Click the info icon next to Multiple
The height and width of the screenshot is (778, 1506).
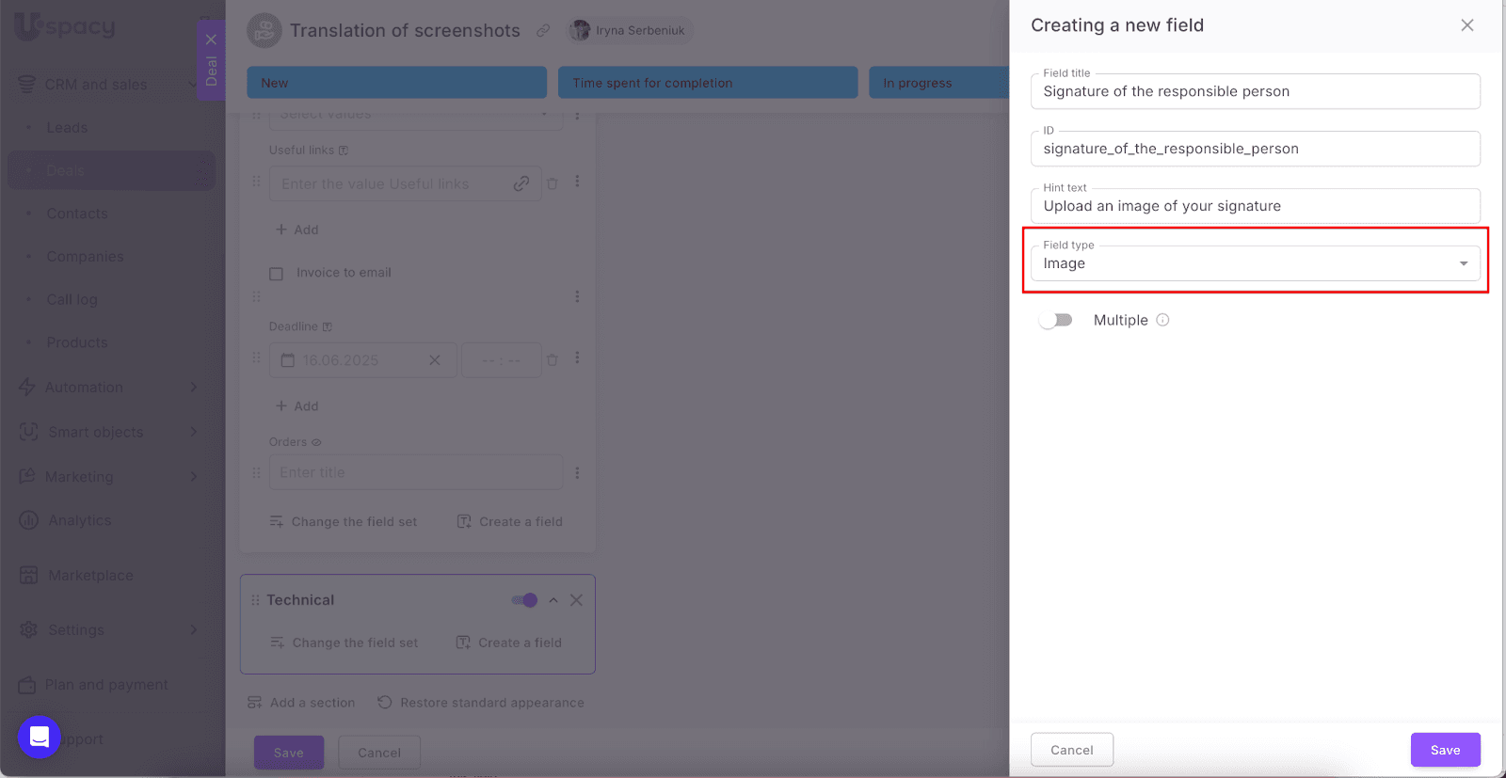[x=1162, y=320]
